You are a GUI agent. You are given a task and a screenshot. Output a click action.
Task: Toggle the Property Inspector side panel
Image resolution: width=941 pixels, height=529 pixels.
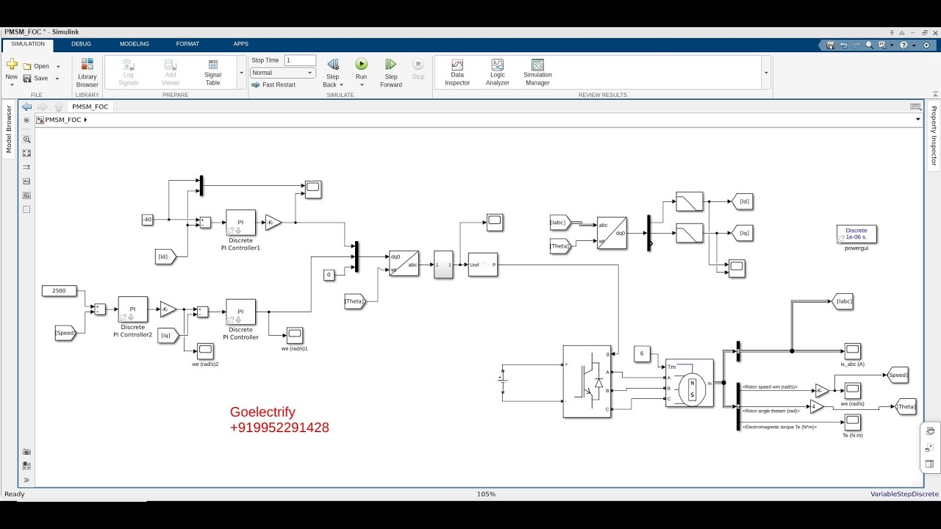pos(934,136)
